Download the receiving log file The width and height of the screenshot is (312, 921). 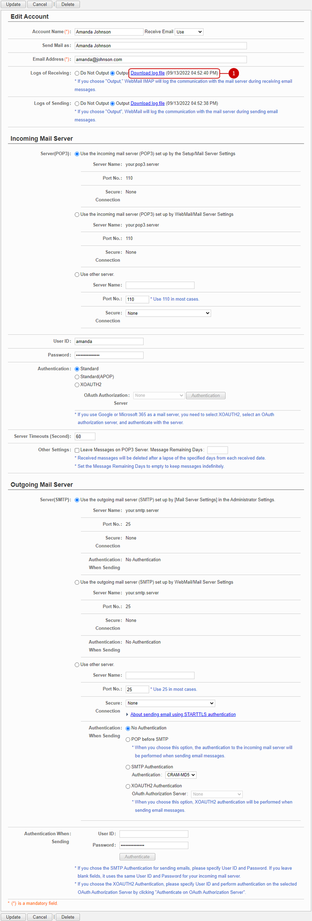pos(148,73)
